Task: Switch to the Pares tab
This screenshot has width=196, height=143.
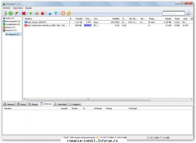Action: 21,104
